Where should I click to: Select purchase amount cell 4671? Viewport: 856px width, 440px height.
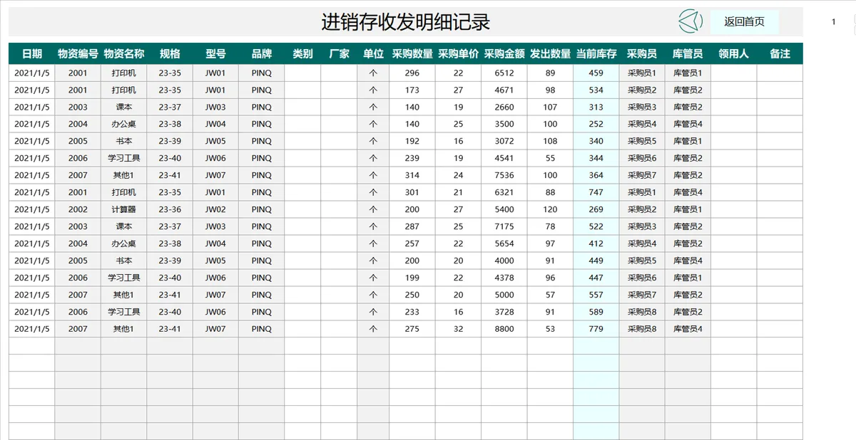(504, 90)
